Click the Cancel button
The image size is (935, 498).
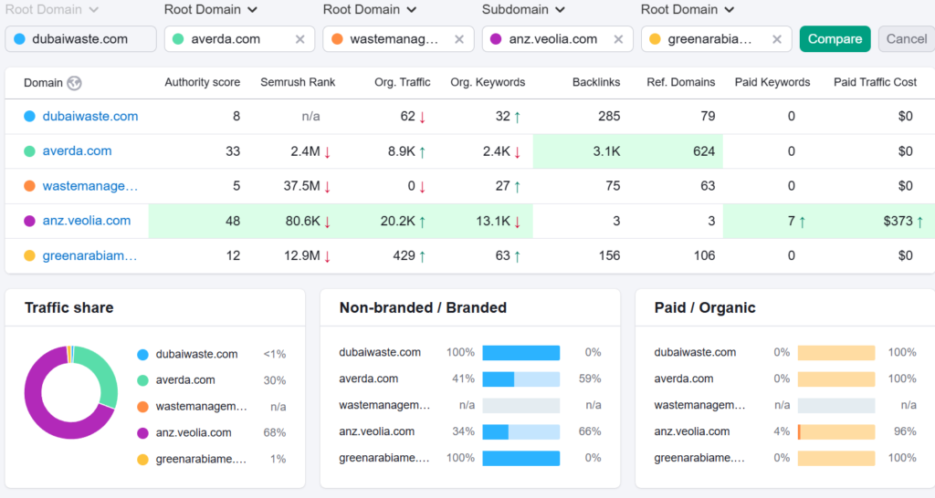(x=906, y=39)
